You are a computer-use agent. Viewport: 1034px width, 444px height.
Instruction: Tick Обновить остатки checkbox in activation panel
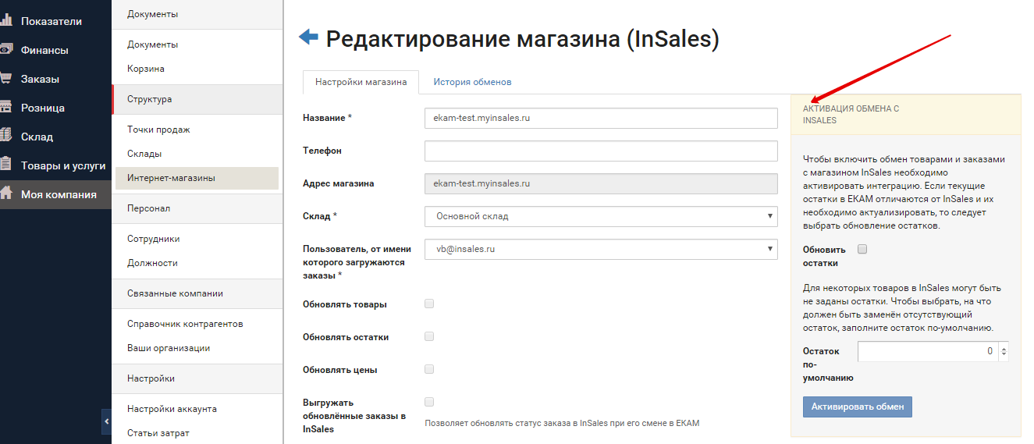862,249
